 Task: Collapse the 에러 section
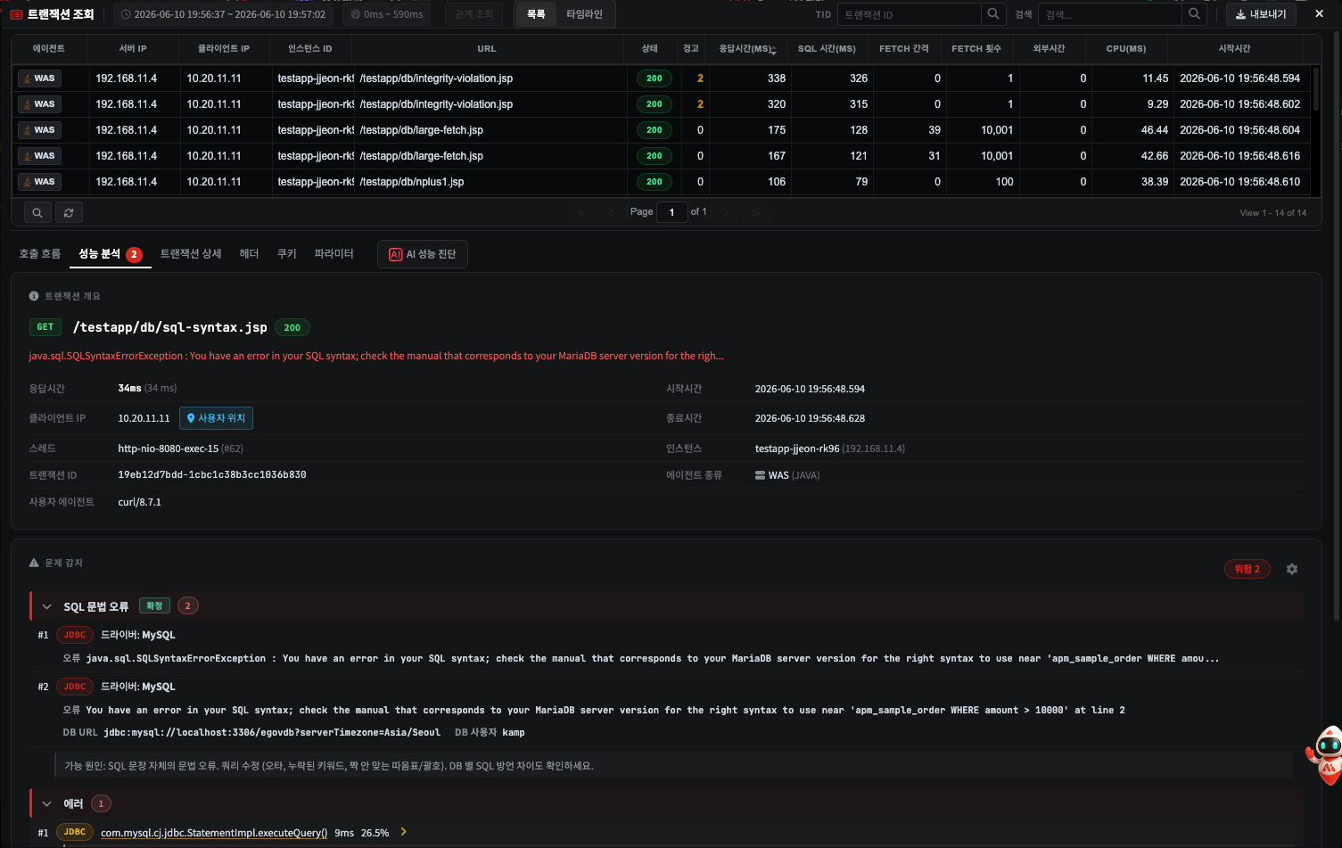tap(47, 804)
